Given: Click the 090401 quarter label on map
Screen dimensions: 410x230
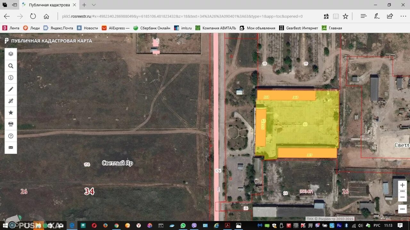Looking at the screenshot, I should coord(306,191).
